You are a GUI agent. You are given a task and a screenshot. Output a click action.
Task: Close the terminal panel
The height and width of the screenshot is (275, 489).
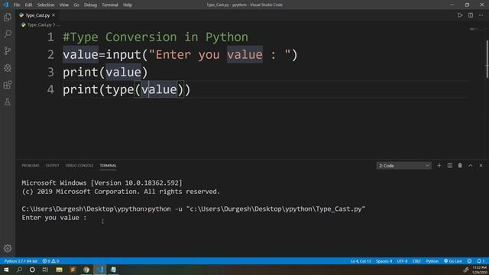pyautogui.click(x=481, y=166)
